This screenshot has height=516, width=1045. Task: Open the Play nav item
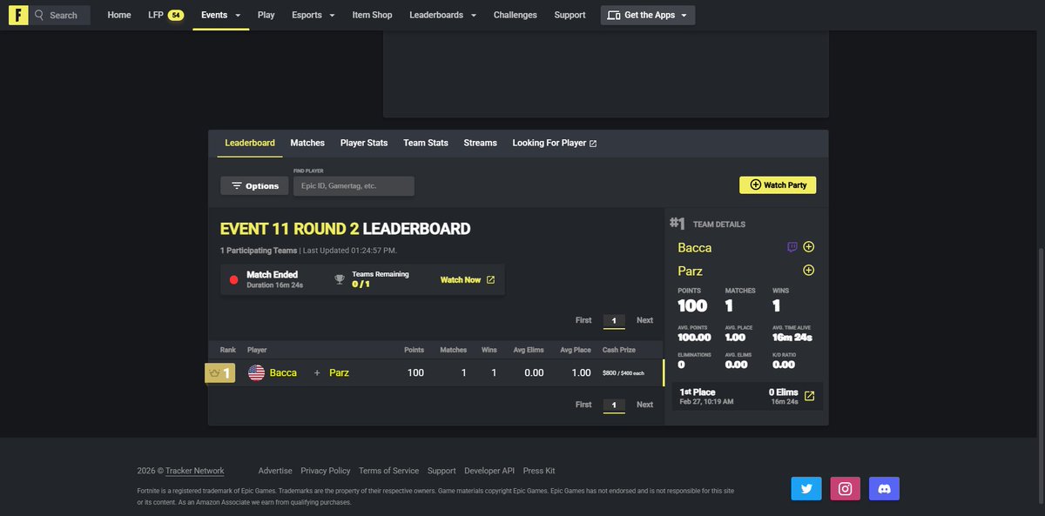(x=266, y=15)
